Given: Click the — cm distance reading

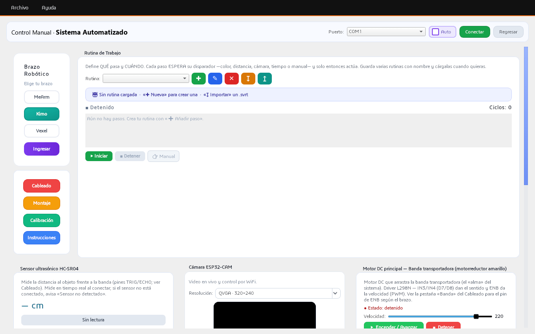Looking at the screenshot, I should point(32,306).
